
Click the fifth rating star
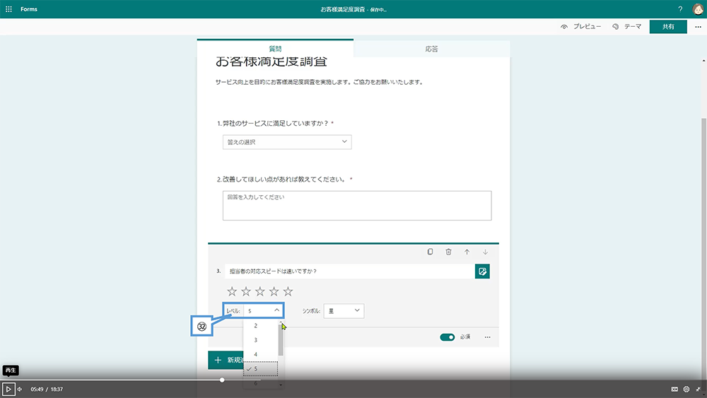point(288,291)
